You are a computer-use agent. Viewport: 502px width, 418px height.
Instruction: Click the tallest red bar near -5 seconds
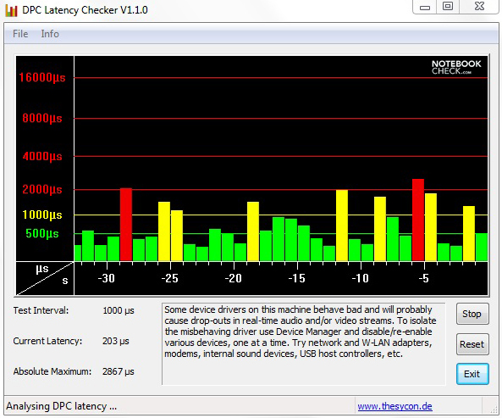point(418,220)
